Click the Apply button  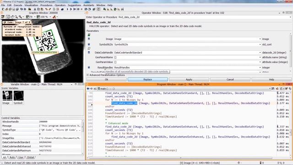tap(189, 79)
